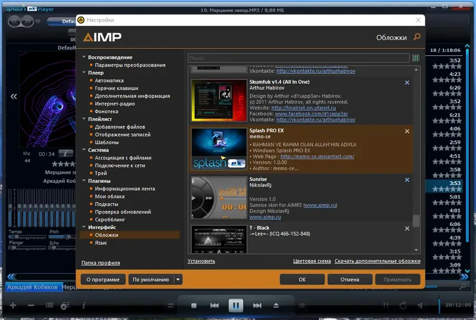Open the Подкасты plugin settings

(x=107, y=204)
